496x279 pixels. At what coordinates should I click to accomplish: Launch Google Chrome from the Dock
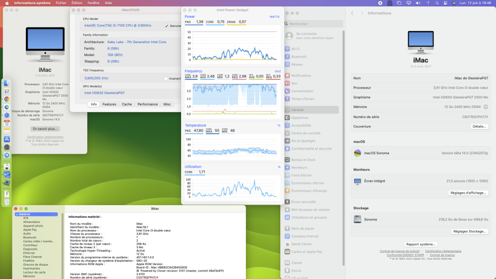[6, 99]
